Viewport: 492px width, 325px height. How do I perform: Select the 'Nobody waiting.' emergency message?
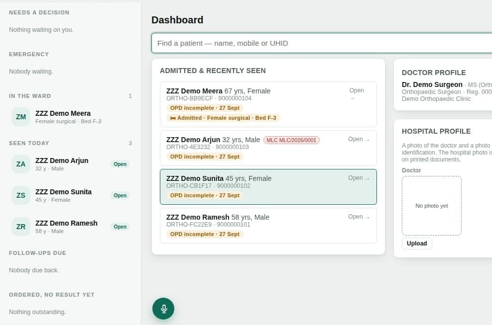click(31, 72)
